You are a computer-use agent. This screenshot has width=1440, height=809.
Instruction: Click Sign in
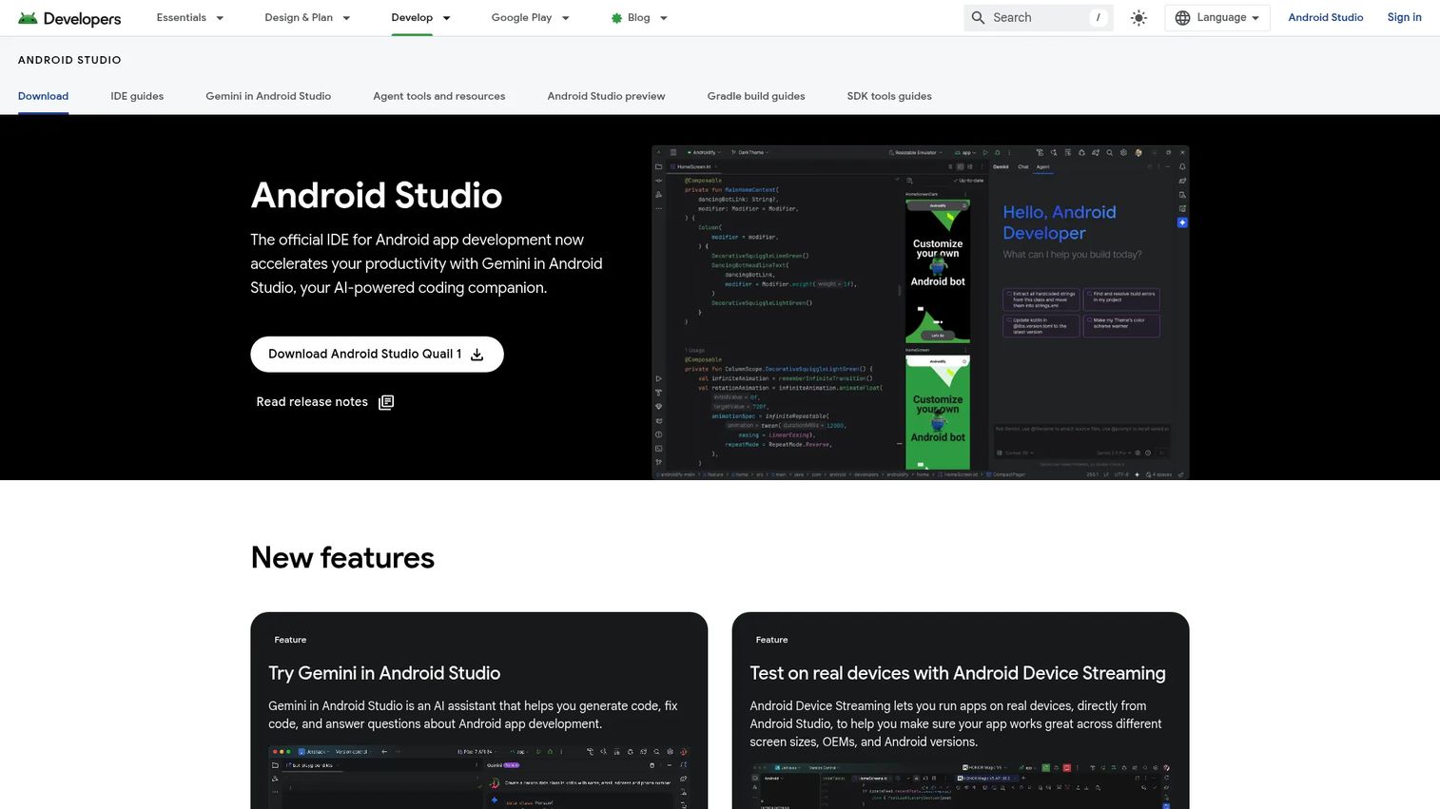pyautogui.click(x=1404, y=17)
